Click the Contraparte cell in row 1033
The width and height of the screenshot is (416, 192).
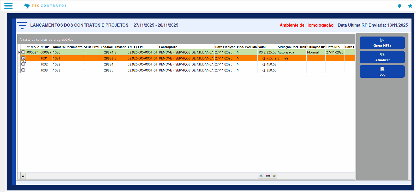click(186, 70)
